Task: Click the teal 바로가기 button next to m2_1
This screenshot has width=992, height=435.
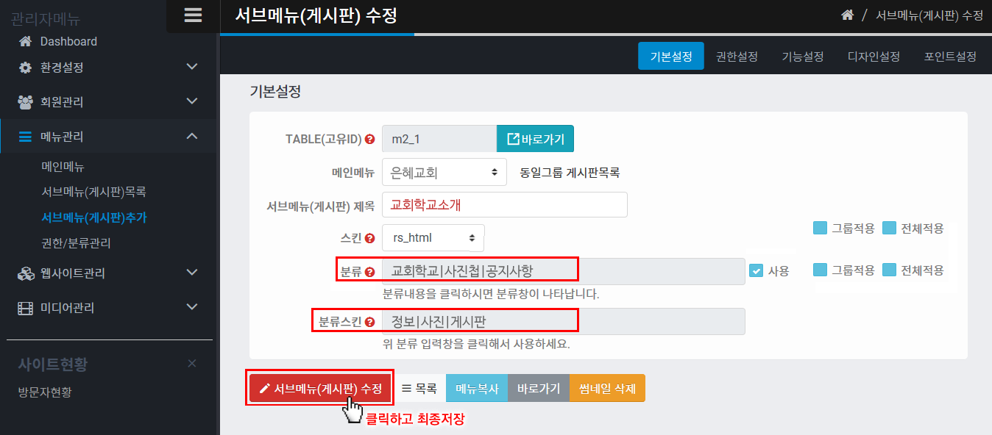Action: [535, 139]
